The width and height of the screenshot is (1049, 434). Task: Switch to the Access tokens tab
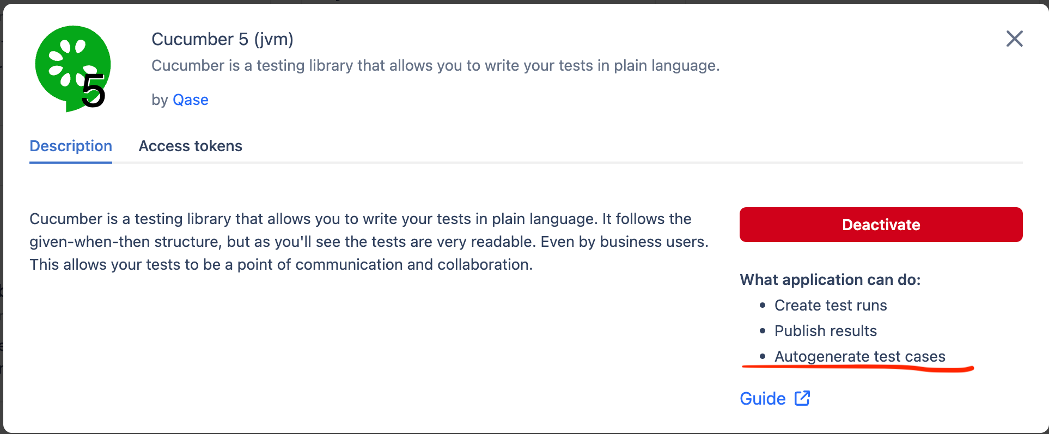click(x=190, y=146)
